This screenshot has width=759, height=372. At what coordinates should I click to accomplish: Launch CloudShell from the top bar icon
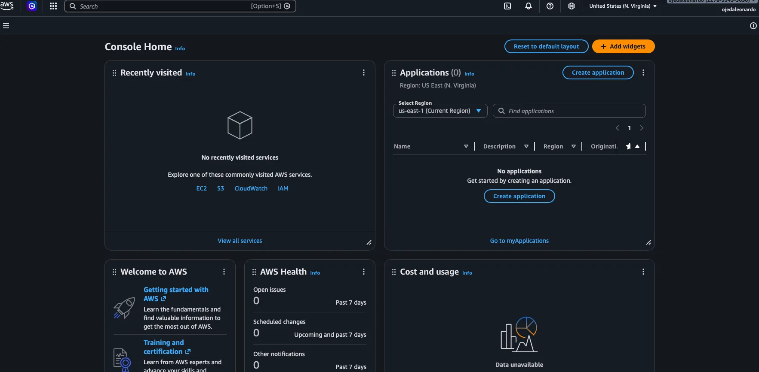(x=507, y=6)
